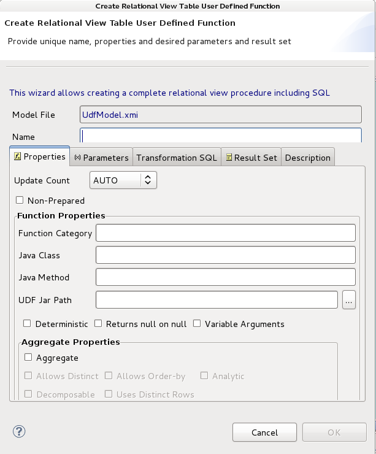This screenshot has height=454, width=376.
Task: Click the Properties tab icon
Action: [18, 157]
